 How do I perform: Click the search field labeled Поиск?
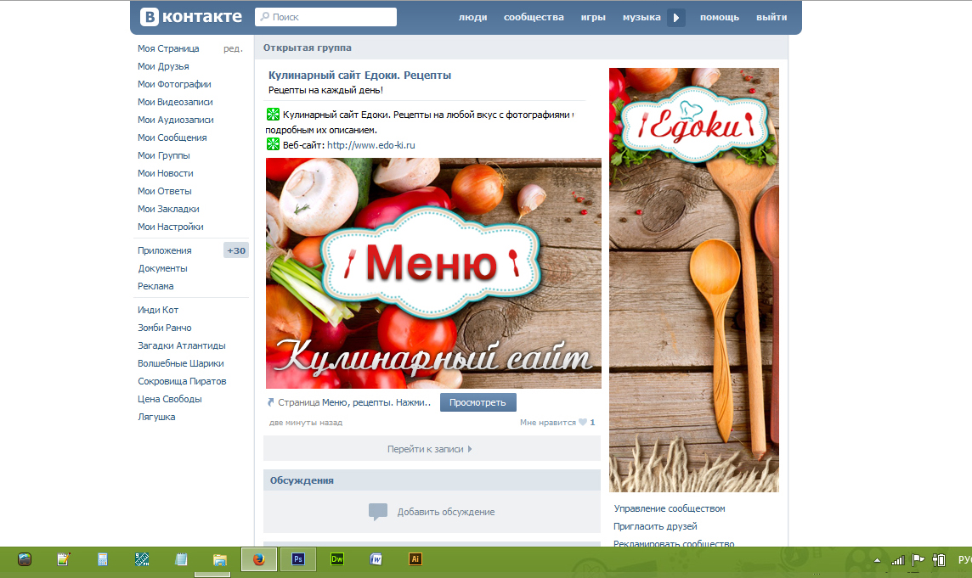click(x=325, y=17)
